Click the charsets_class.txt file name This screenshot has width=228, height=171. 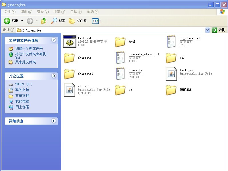144,54
